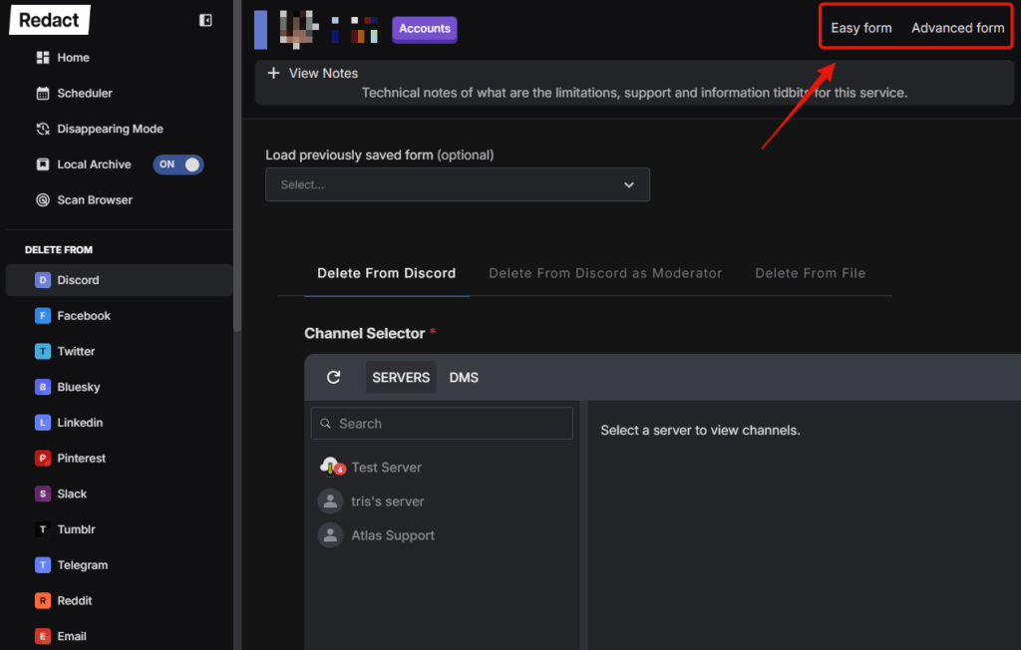Expand the View Notes section
The height and width of the screenshot is (650, 1021).
273,73
